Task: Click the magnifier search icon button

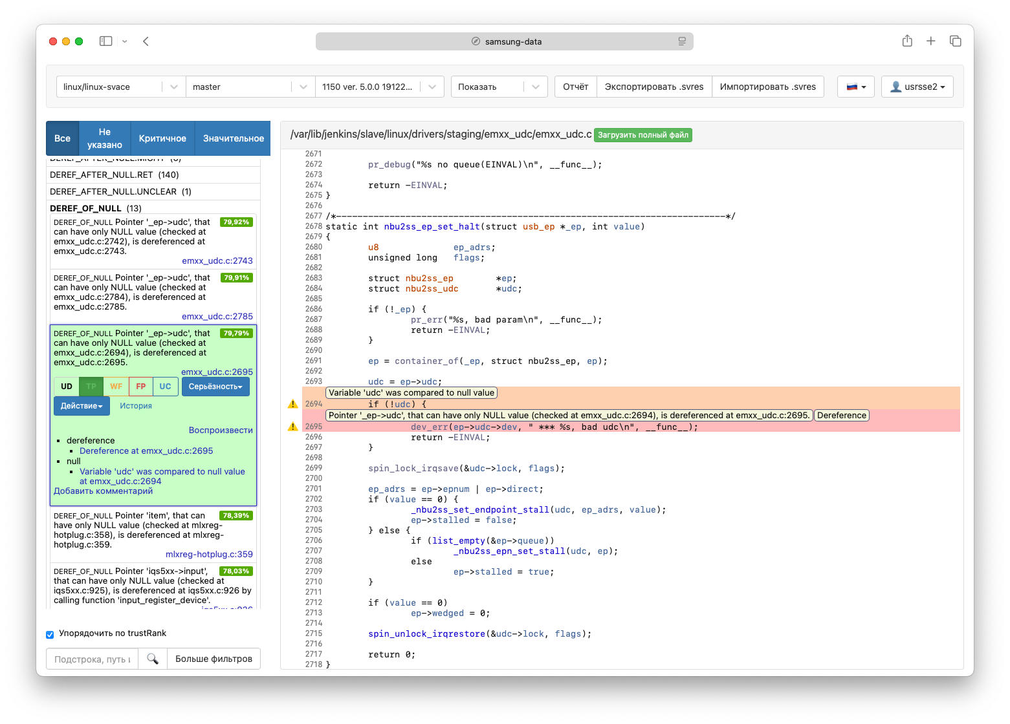Action: pyautogui.click(x=153, y=659)
